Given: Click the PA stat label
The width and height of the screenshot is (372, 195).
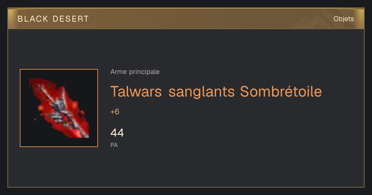Looking at the screenshot, I should coord(114,145).
